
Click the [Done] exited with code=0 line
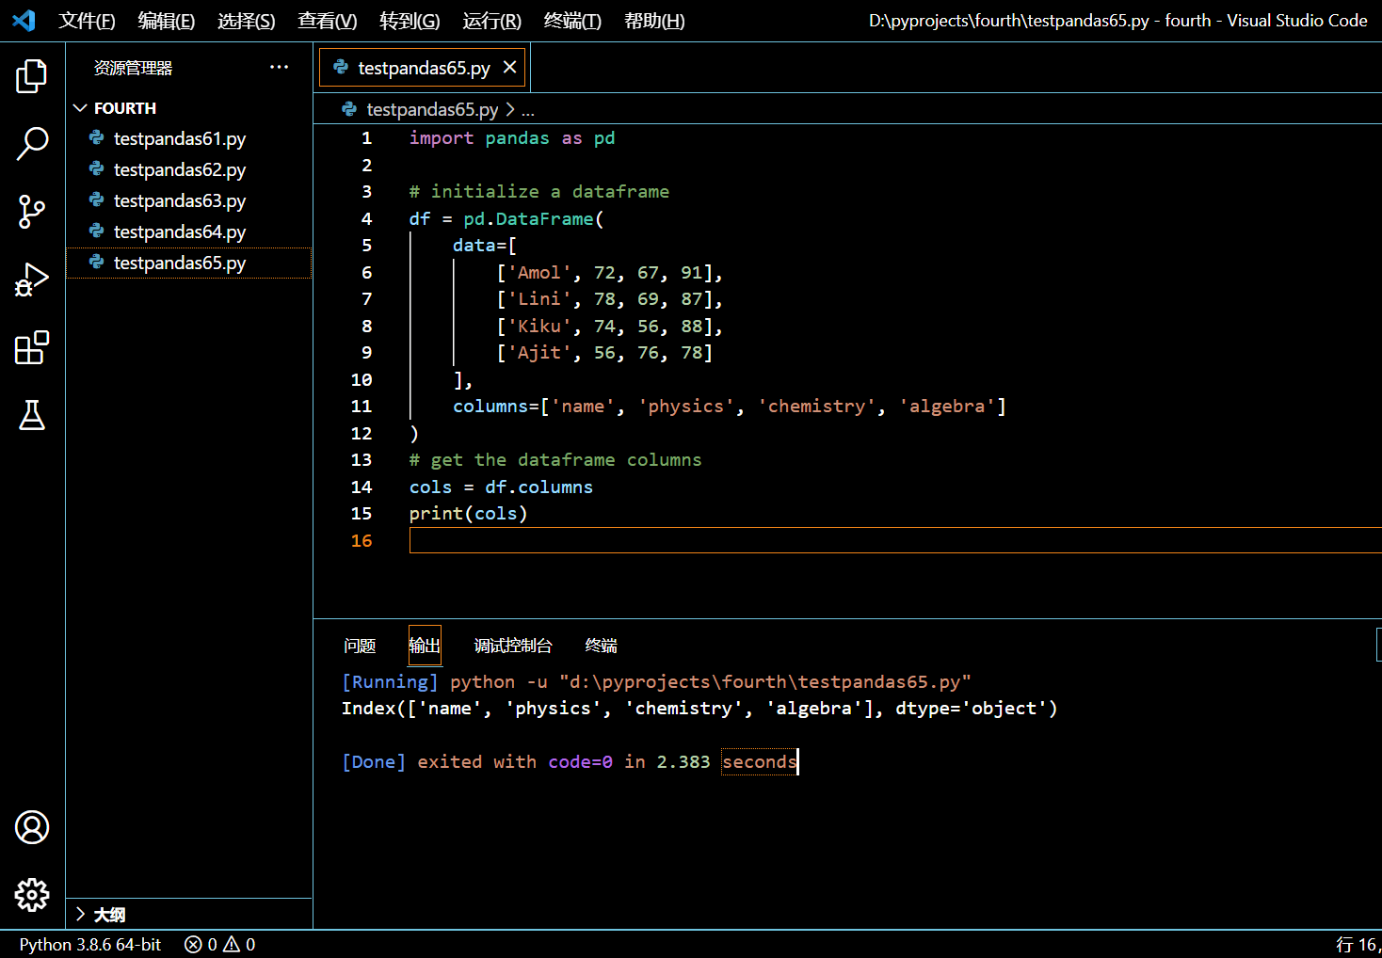(x=570, y=761)
